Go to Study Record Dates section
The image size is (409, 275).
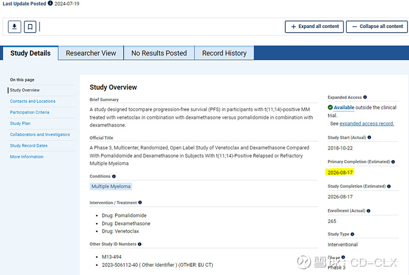click(29, 145)
